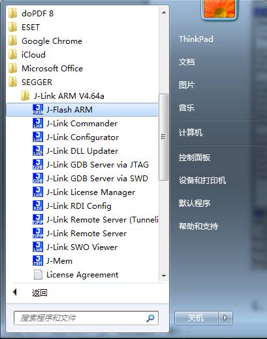Open J-Link SWO Viewer icon
Image resolution: width=267 pixels, height=339 pixels.
point(38,247)
